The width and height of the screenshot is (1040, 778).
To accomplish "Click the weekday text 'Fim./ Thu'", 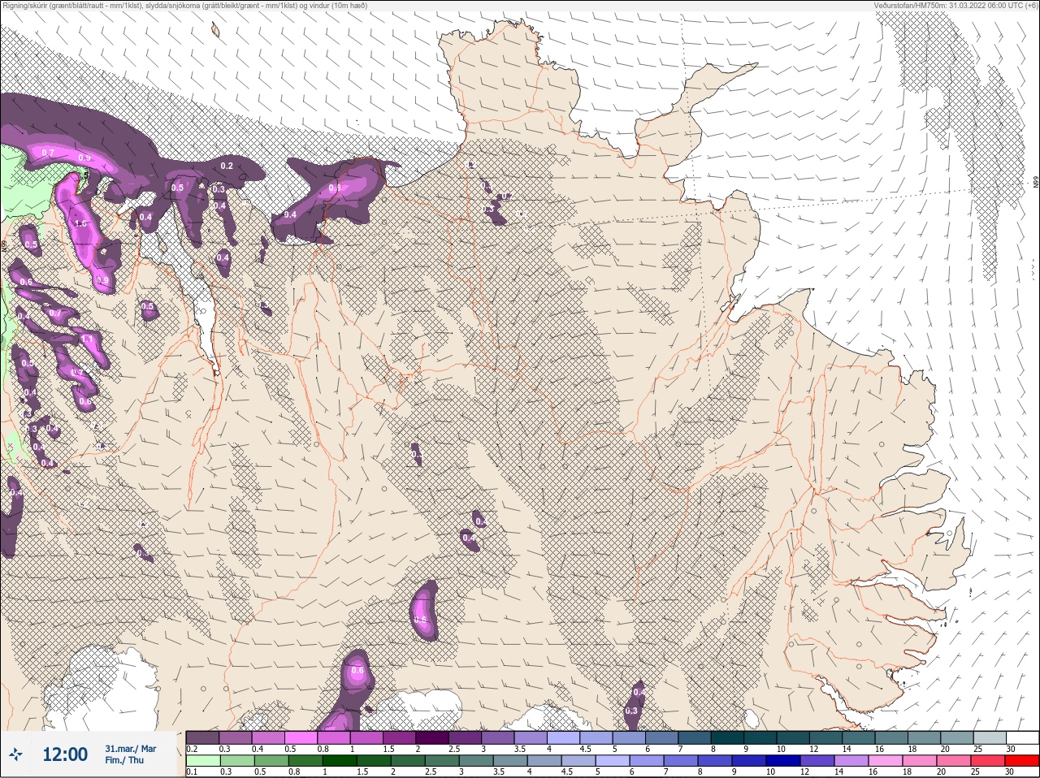I will click(124, 760).
